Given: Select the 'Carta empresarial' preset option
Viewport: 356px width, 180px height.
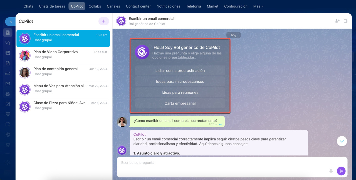Looking at the screenshot, I should [180, 103].
